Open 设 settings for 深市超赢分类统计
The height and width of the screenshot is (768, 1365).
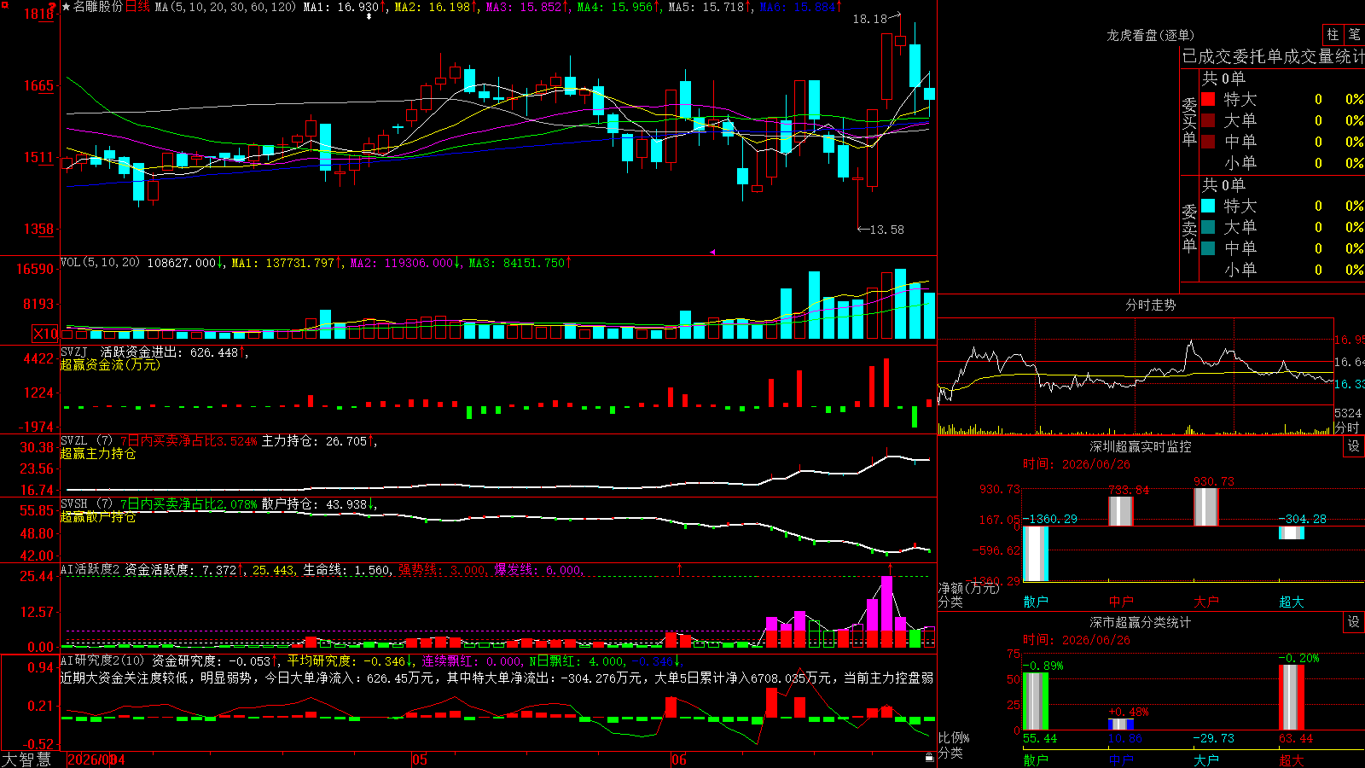point(1354,622)
